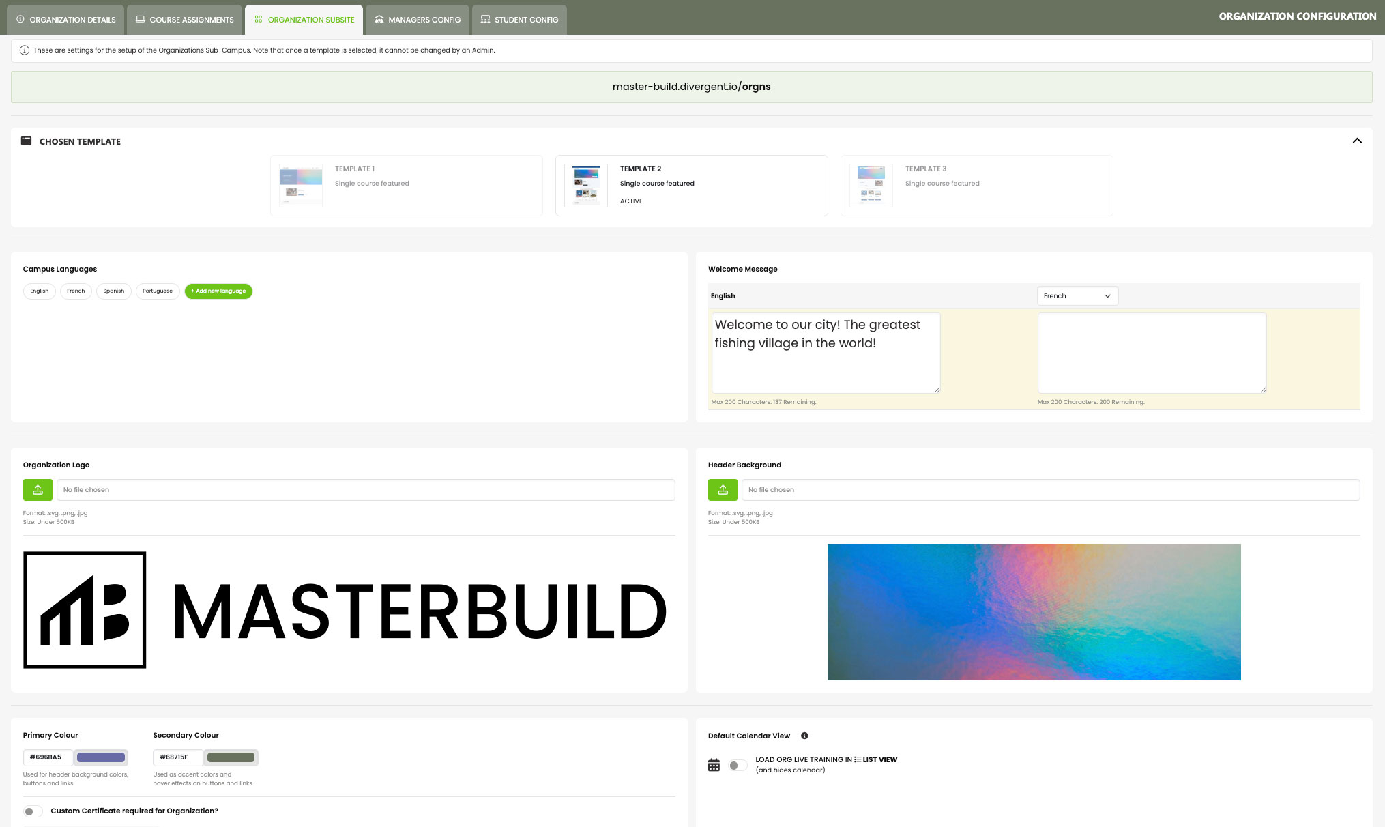The image size is (1385, 827).
Task: Click the upload icon for Organization Logo
Action: click(38, 489)
